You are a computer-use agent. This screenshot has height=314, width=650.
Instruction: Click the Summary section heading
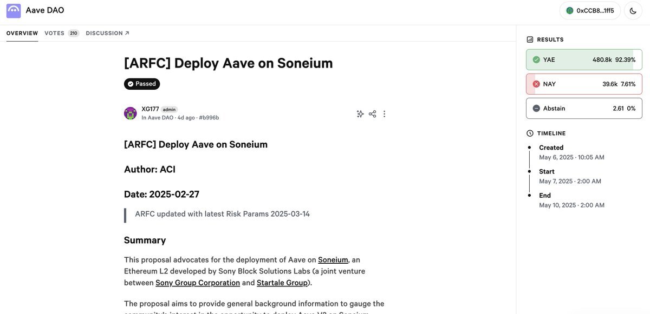[145, 240]
